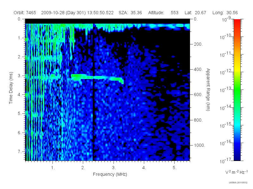Click the 10^-13 color scale label

coord(225,89)
